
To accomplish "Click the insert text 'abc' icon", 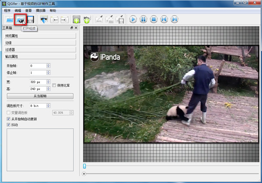I will 87,20.
